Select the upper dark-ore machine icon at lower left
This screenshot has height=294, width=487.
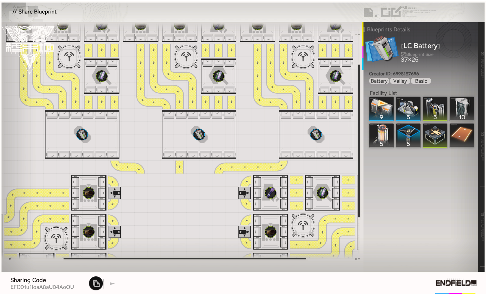(x=89, y=193)
